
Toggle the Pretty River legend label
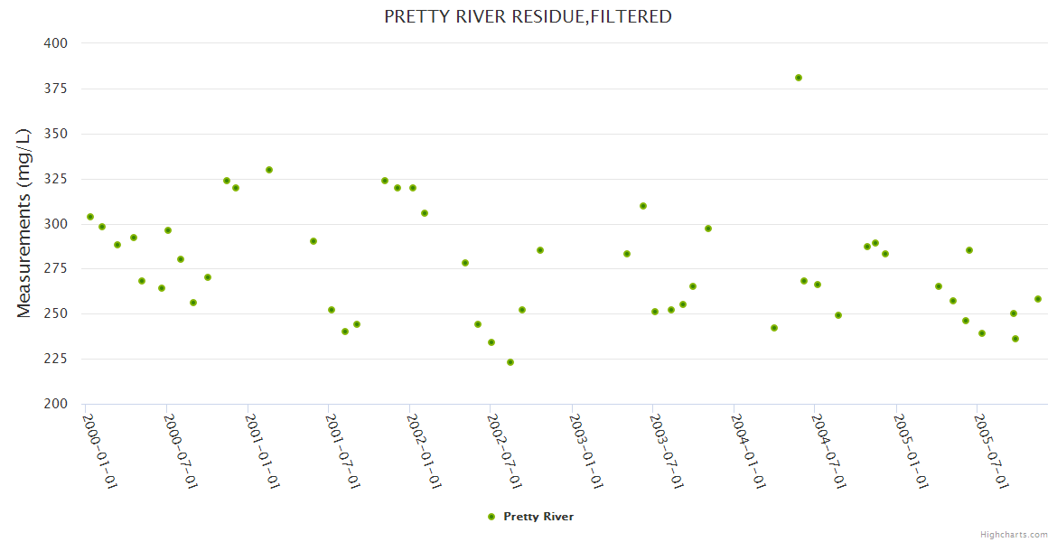[538, 517]
